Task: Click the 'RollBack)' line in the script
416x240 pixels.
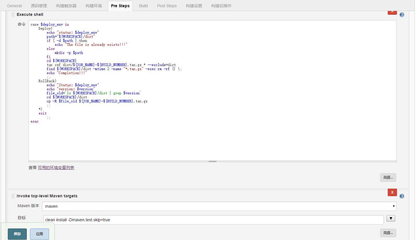Action: tap(47, 81)
